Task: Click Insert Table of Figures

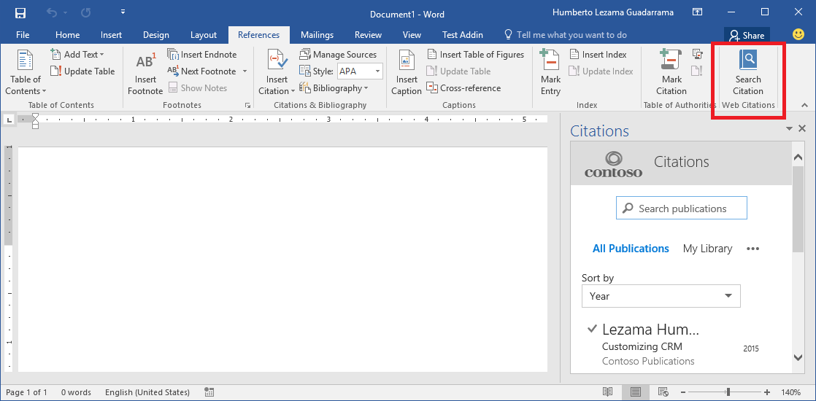Action: (x=476, y=55)
